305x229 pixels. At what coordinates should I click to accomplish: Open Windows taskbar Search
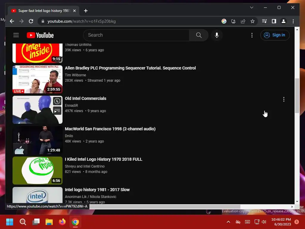(23, 222)
